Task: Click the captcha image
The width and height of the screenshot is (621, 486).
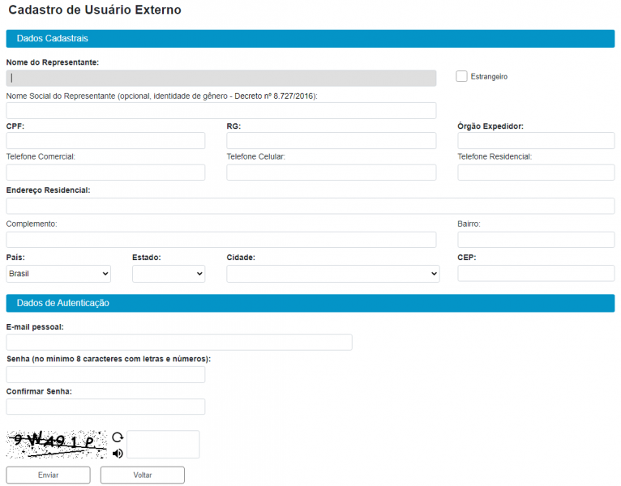Action: click(57, 444)
